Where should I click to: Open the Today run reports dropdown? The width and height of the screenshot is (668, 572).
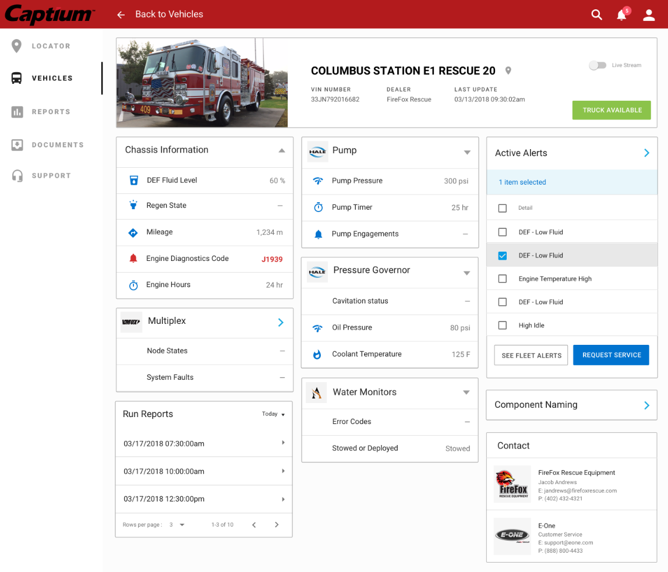(x=273, y=414)
